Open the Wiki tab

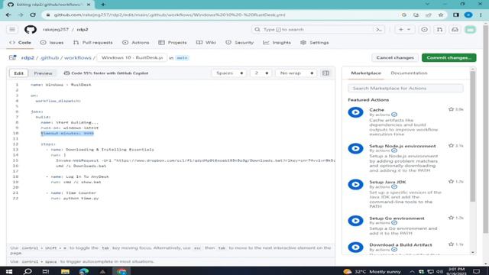pyautogui.click(x=206, y=43)
